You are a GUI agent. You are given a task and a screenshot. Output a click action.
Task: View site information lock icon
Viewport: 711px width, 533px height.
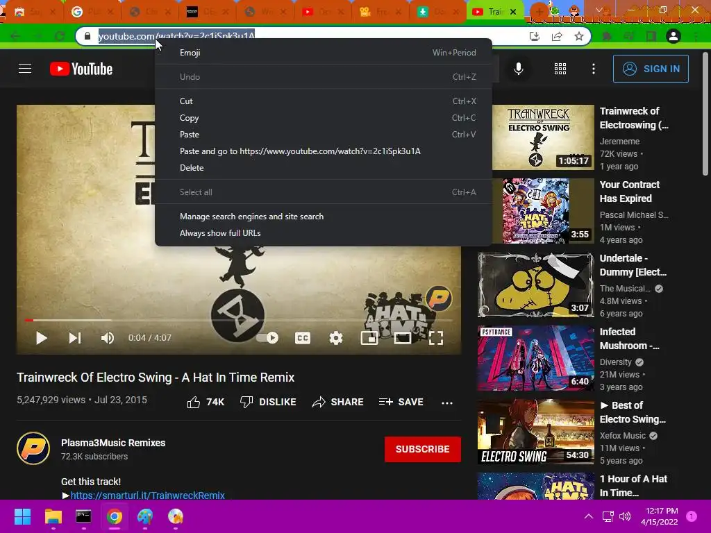87,36
